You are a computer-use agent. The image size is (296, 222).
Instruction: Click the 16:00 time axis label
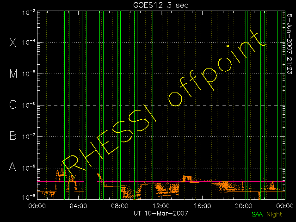[203, 205]
